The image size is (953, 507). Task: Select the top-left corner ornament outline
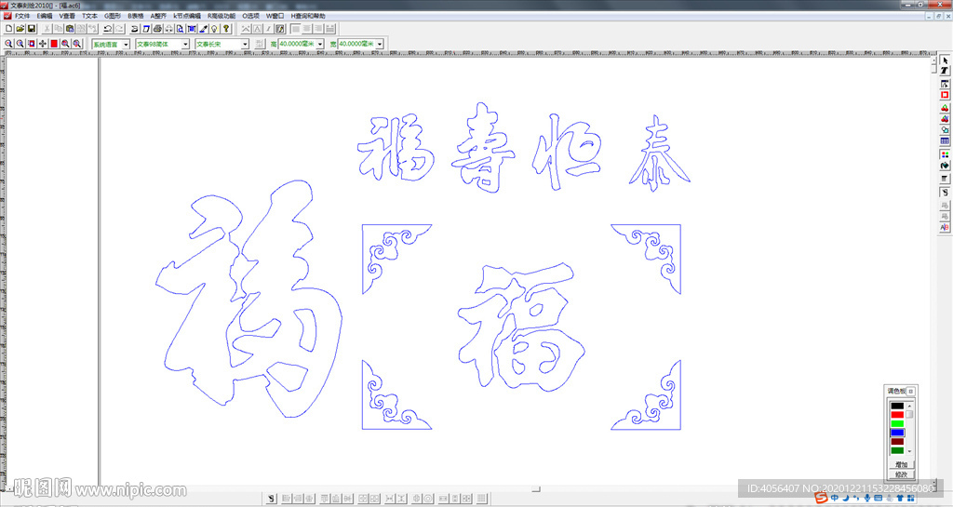(396, 259)
